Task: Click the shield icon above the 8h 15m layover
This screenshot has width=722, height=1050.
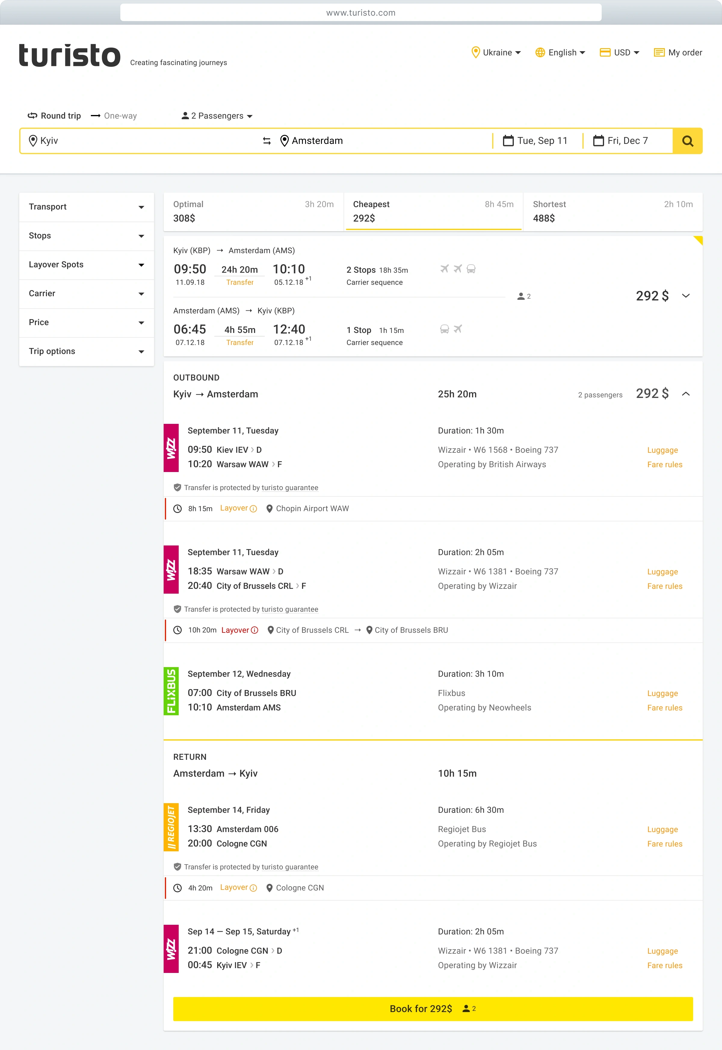Action: (177, 487)
